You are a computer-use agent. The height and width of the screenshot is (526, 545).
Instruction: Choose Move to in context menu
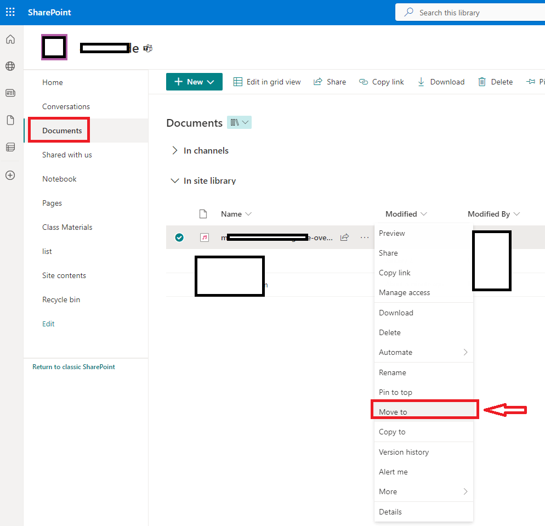tap(424, 412)
